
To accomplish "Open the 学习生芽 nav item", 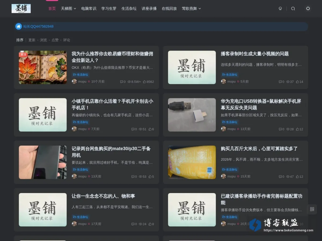I will [109, 9].
